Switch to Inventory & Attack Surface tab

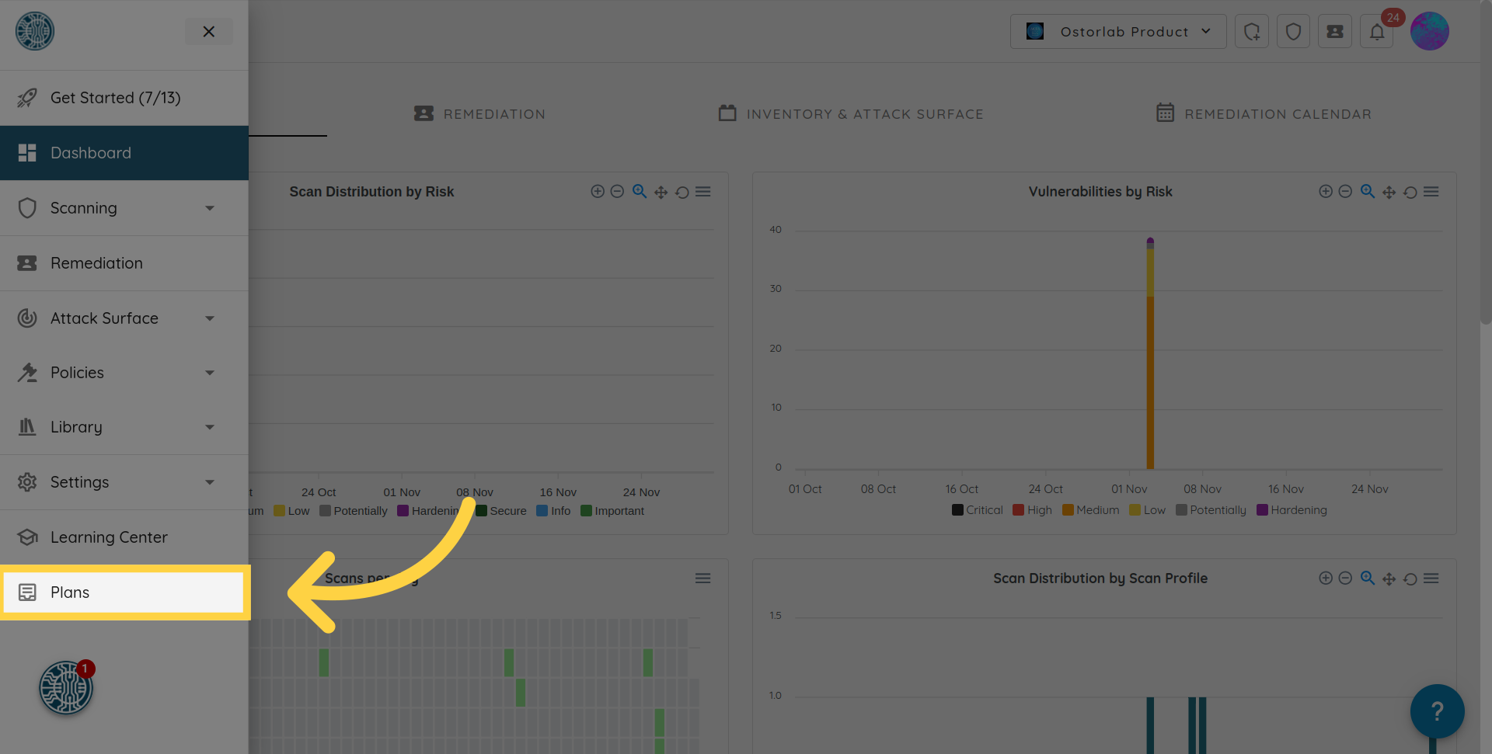pos(851,114)
